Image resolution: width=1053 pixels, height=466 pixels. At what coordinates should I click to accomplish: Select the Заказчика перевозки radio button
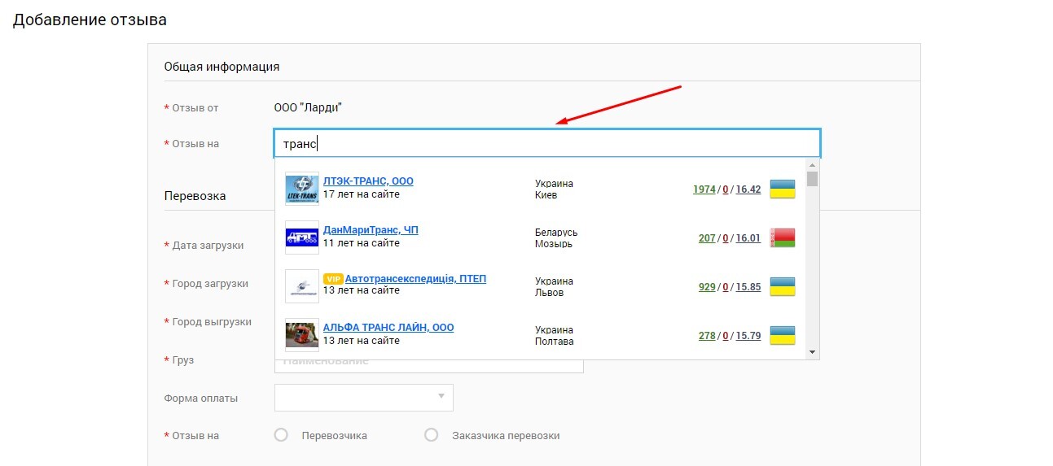432,435
